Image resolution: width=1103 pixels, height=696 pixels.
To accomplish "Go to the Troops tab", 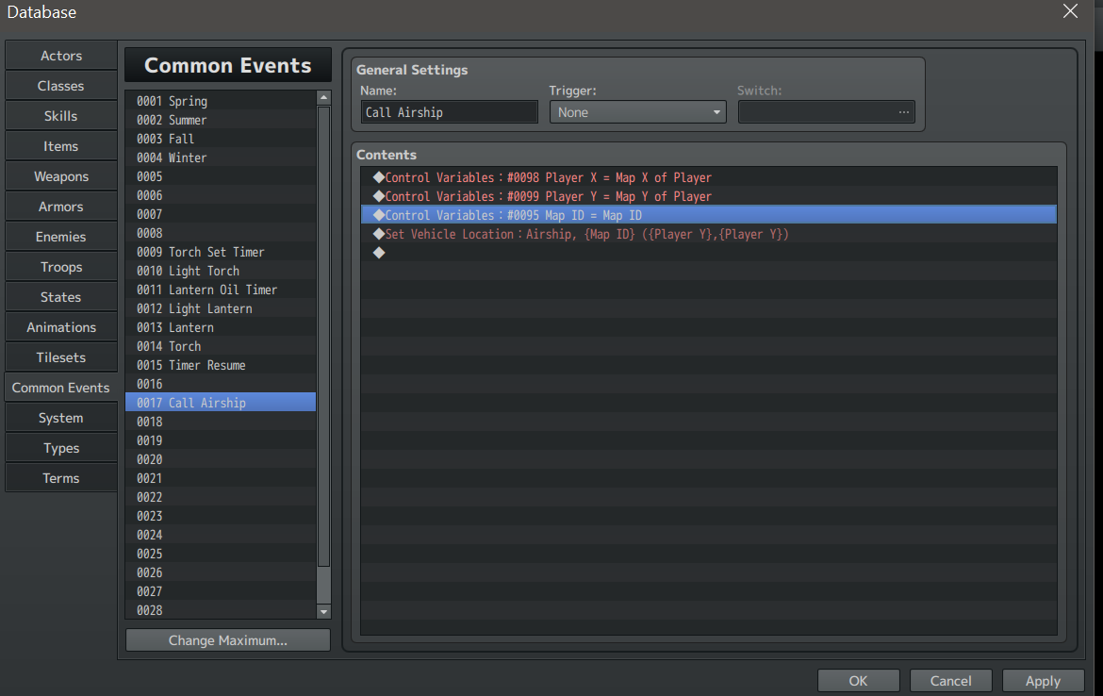I will click(61, 268).
